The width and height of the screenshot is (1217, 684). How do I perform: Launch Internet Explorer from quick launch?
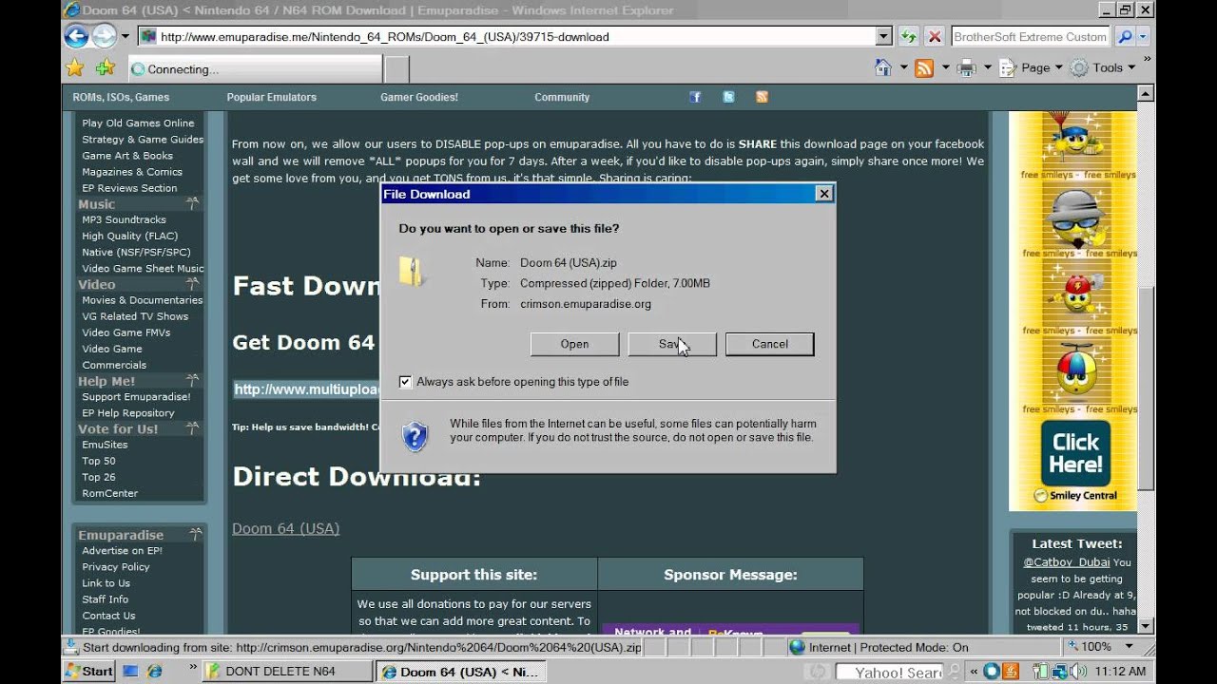point(154,671)
